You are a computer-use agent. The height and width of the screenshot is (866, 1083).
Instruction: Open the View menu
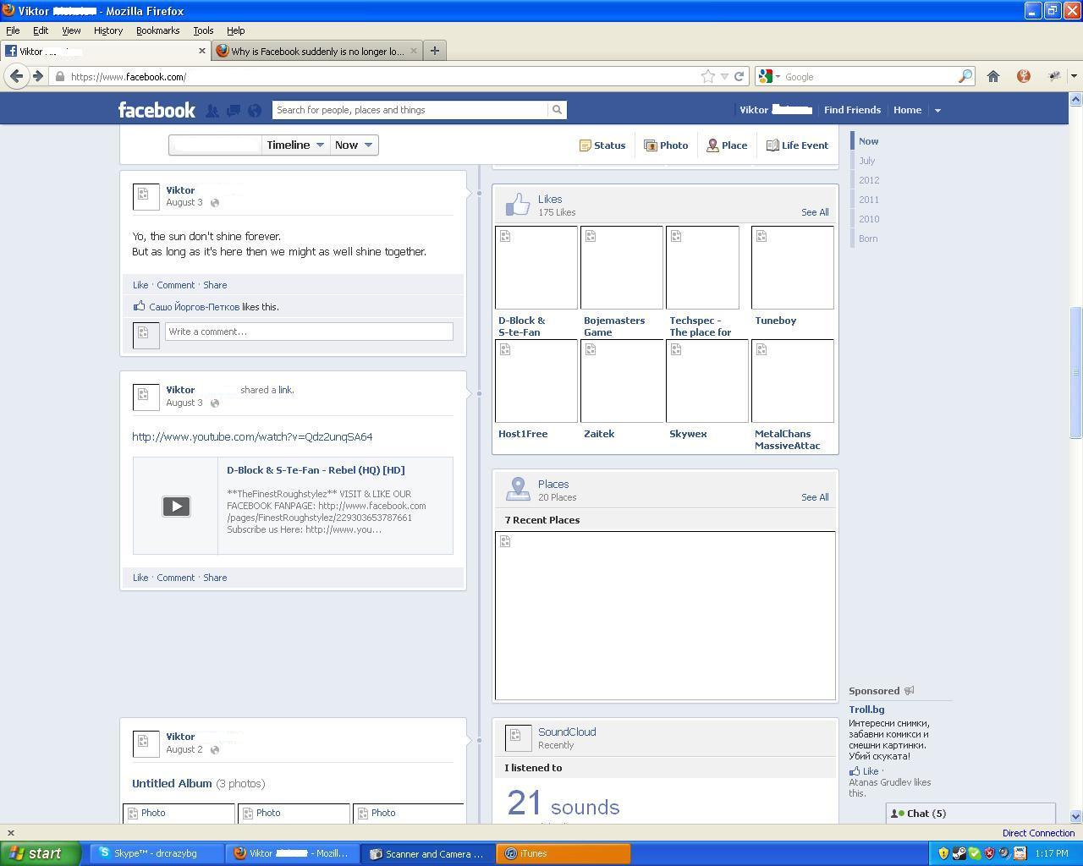click(x=71, y=30)
